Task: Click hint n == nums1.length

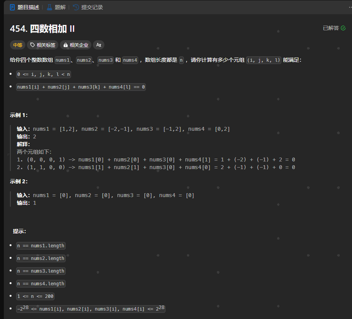Action: pos(41,246)
